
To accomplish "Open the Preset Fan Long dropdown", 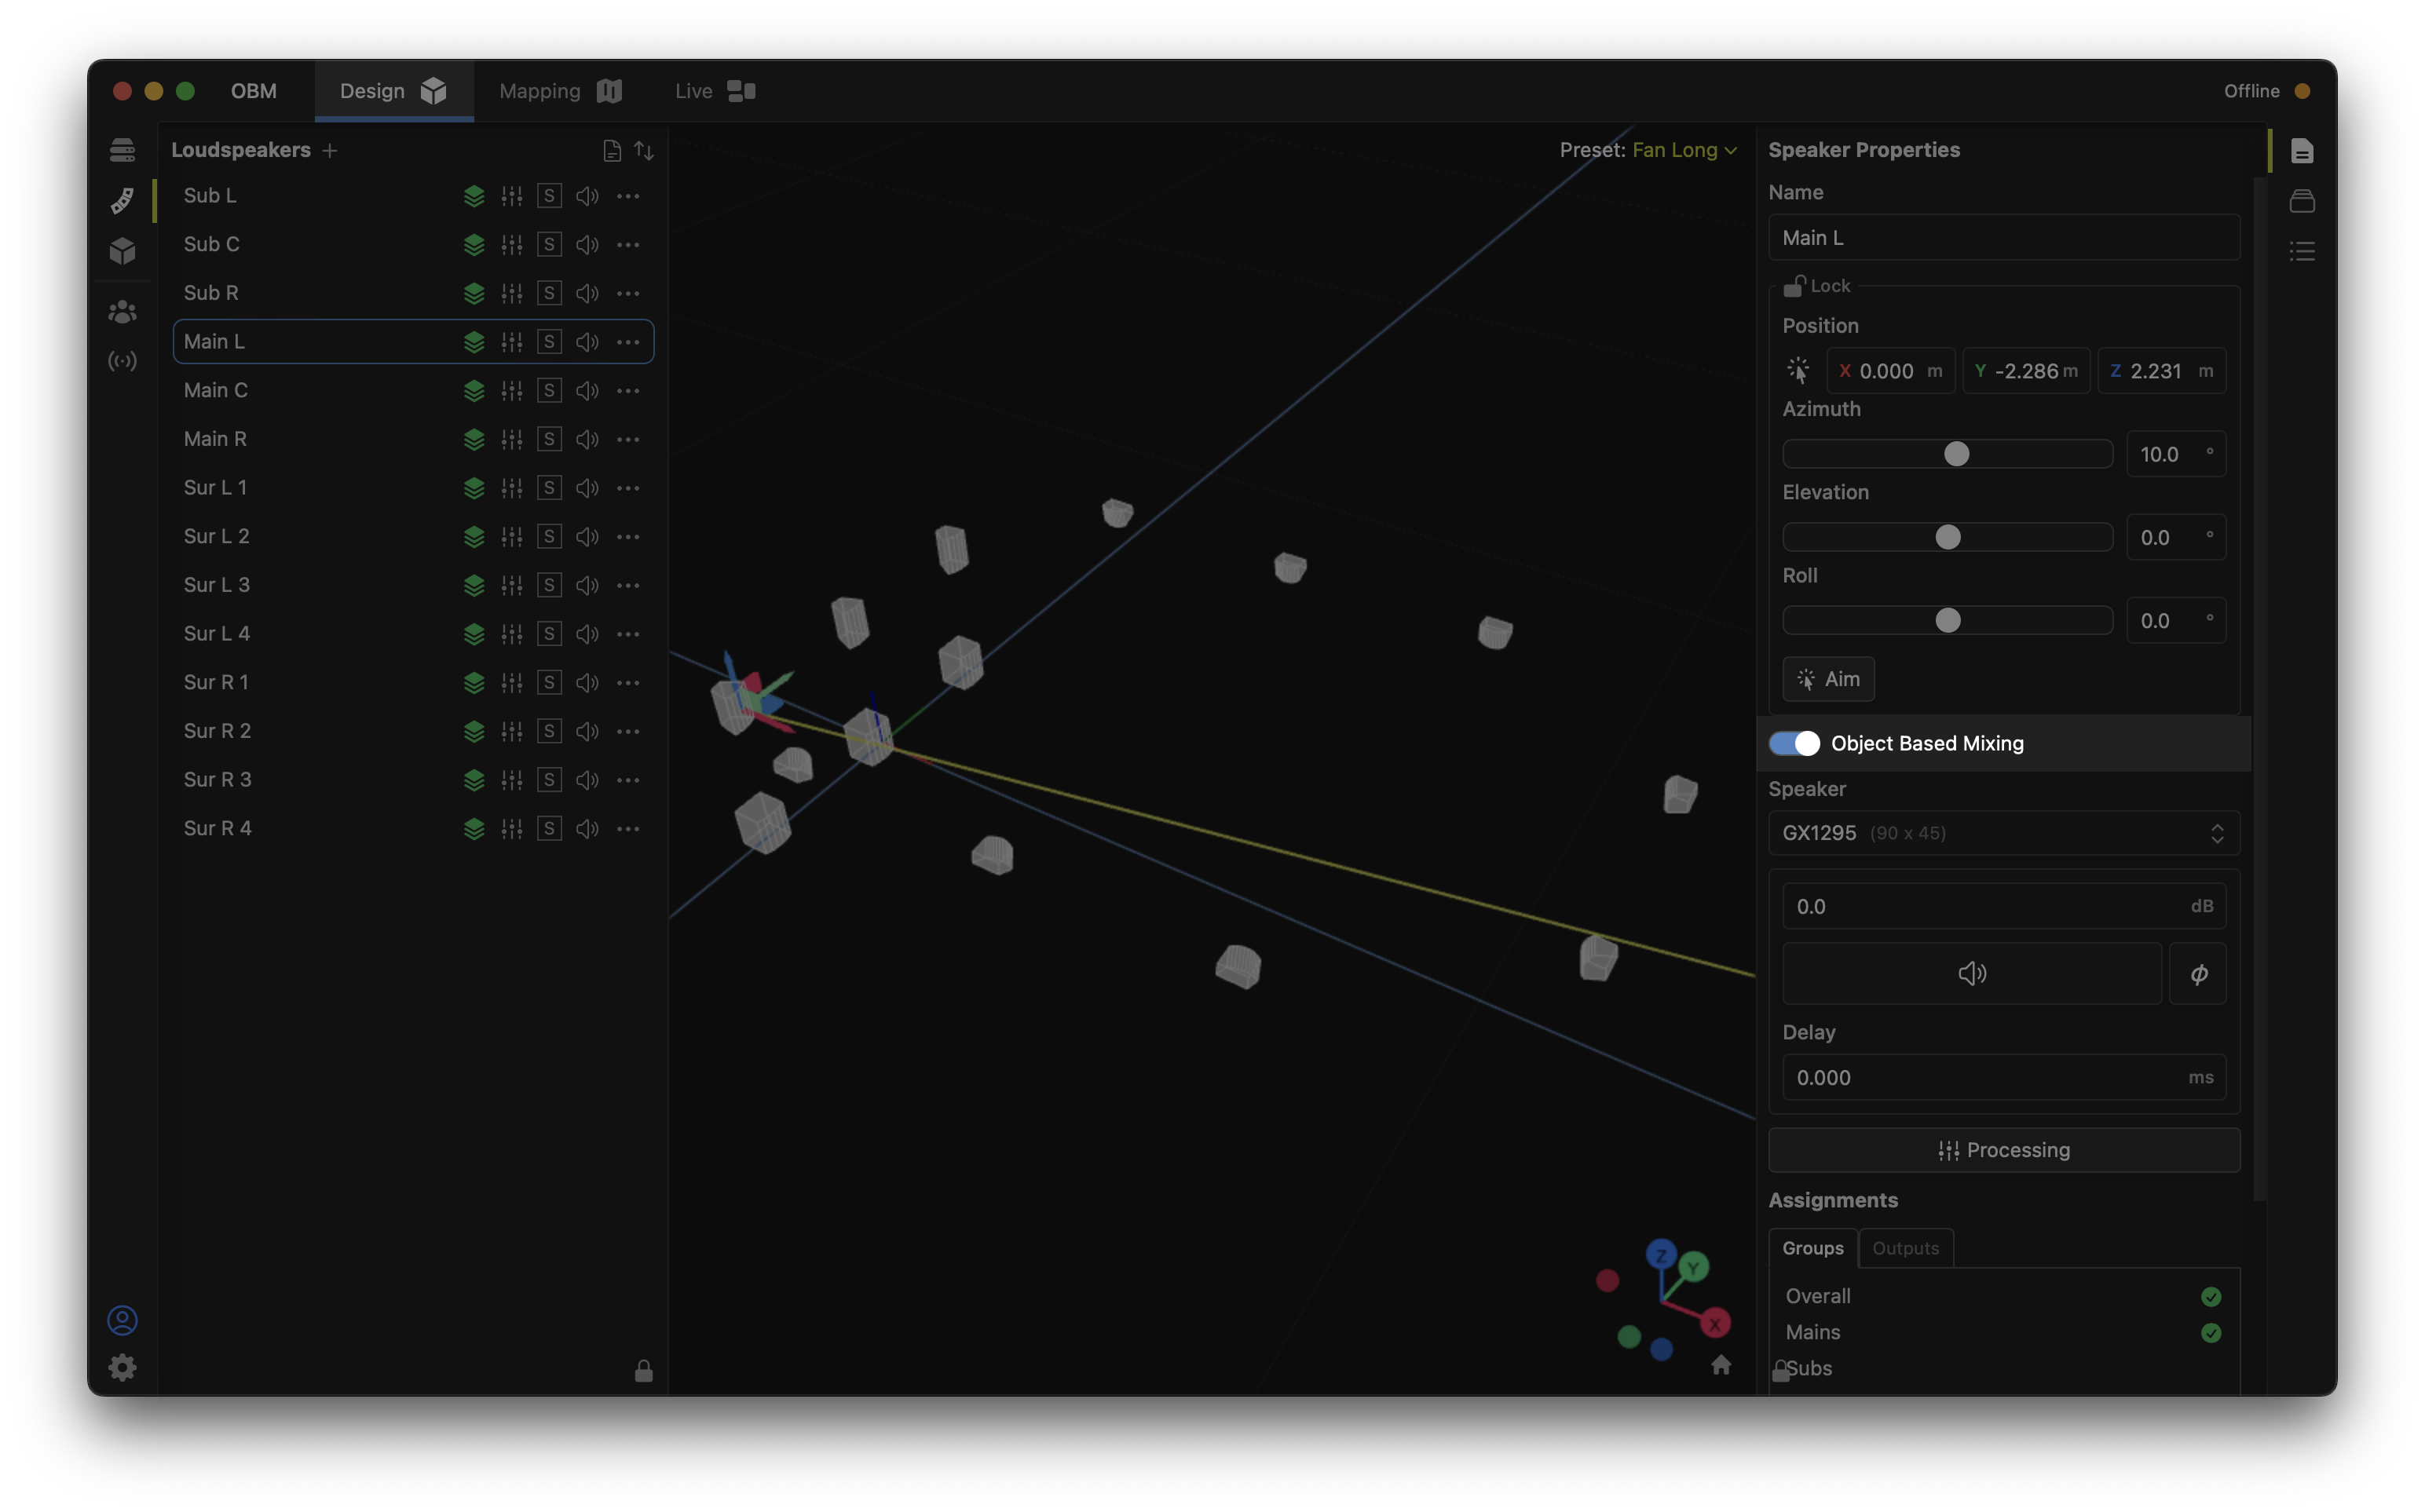I will [x=1684, y=150].
